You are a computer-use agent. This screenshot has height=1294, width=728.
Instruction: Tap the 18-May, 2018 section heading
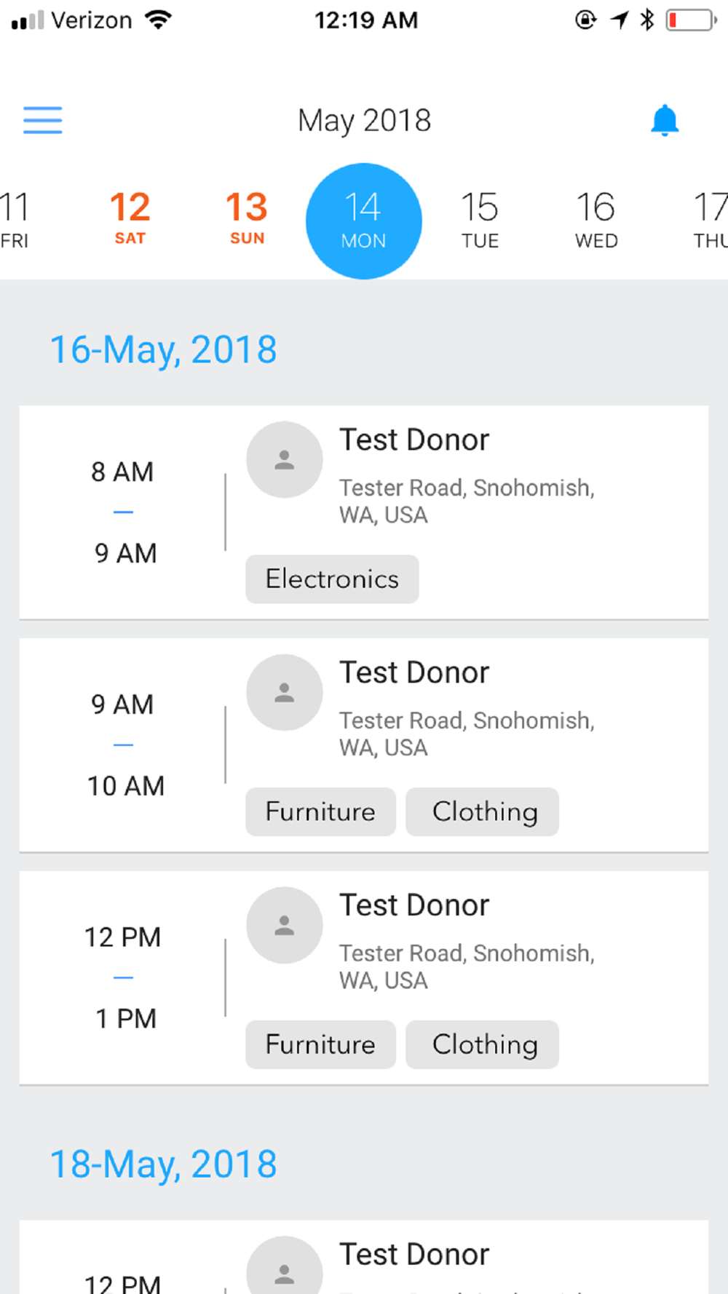[163, 1164]
